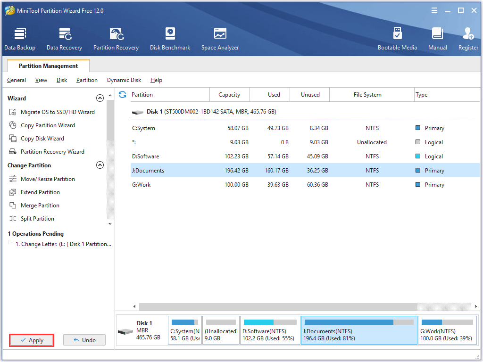
Task: Open the General menu
Action: click(x=17, y=80)
